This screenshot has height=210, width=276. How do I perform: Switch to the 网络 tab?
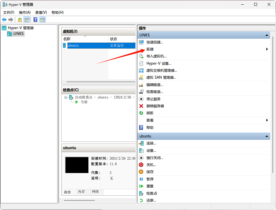(95, 192)
